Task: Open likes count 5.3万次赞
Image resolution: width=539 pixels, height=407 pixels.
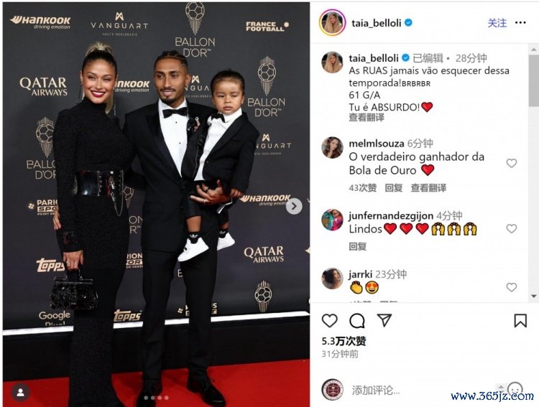Action: click(x=344, y=341)
